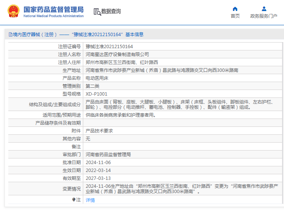284x210 pixels.
Task: Click the 管理类别 label
Action: [x=72, y=86]
